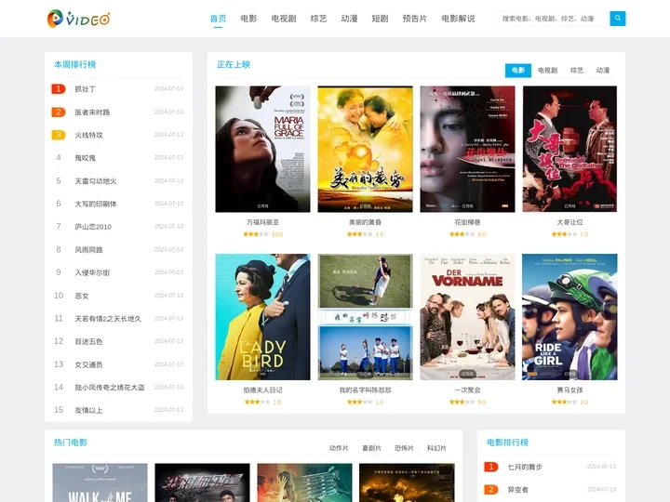Open Ride Like a Girl poster
This screenshot has height=502, width=670.
(x=569, y=317)
